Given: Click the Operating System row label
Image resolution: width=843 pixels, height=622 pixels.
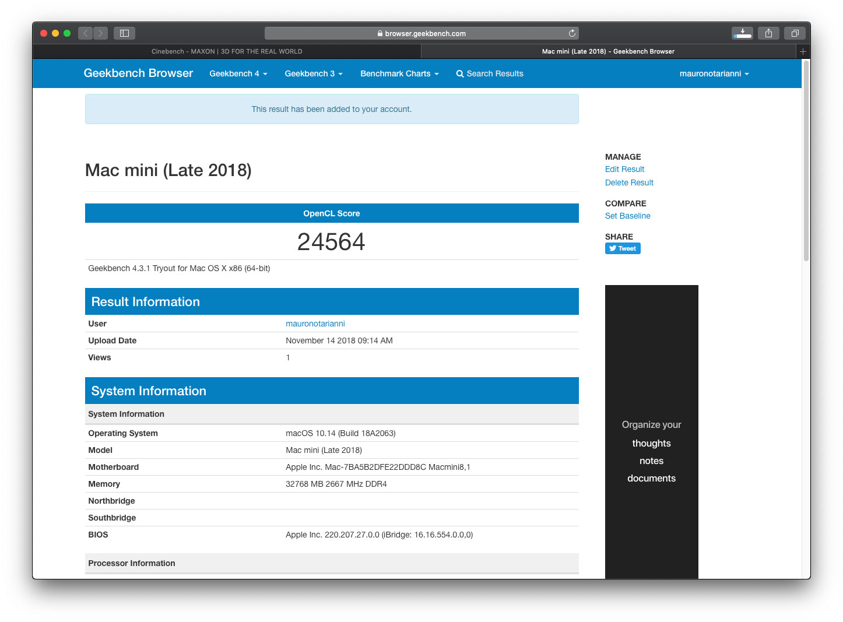Looking at the screenshot, I should point(123,433).
